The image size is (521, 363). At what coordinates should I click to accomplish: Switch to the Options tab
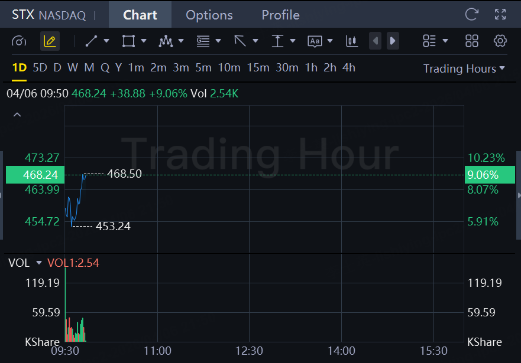[x=209, y=15]
